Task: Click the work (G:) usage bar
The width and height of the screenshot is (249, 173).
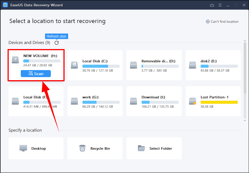Action: (x=101, y=102)
